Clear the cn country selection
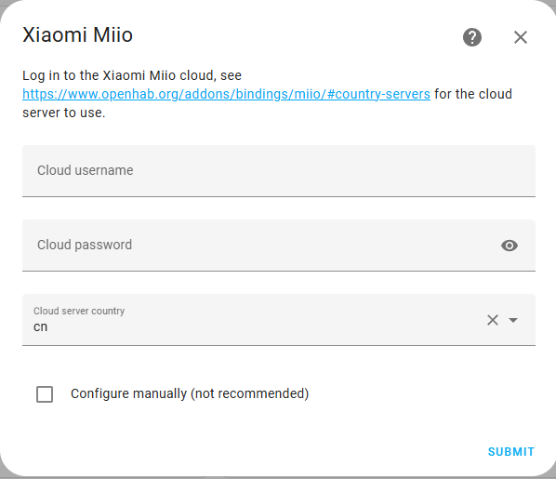 tap(493, 320)
